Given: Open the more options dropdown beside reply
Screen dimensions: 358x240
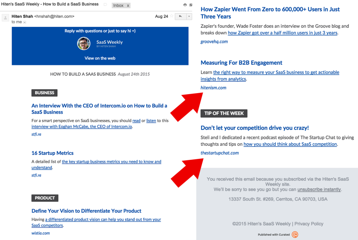Looking at the screenshot, I should pyautogui.click(x=189, y=16).
